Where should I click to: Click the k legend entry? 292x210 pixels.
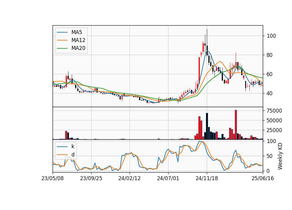click(x=73, y=146)
